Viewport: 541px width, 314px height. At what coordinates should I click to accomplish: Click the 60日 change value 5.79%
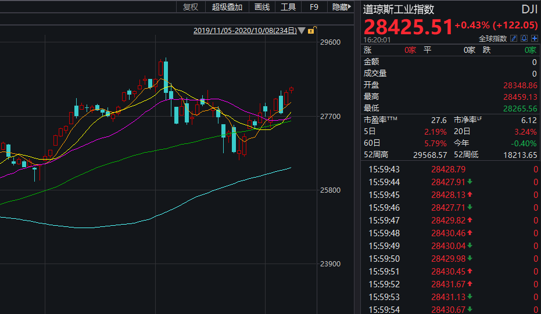click(435, 143)
